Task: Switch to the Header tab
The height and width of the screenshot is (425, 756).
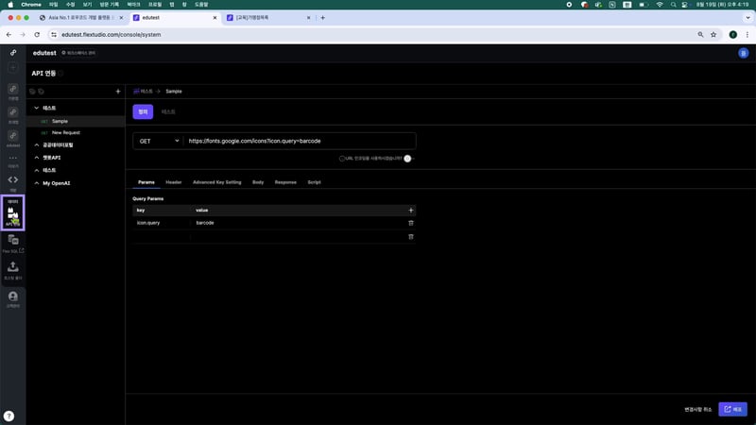Action: point(174,181)
